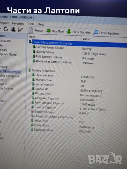Open the user-profile toolbar icon
This screenshot has width=127, height=169.
tap(13, 29)
